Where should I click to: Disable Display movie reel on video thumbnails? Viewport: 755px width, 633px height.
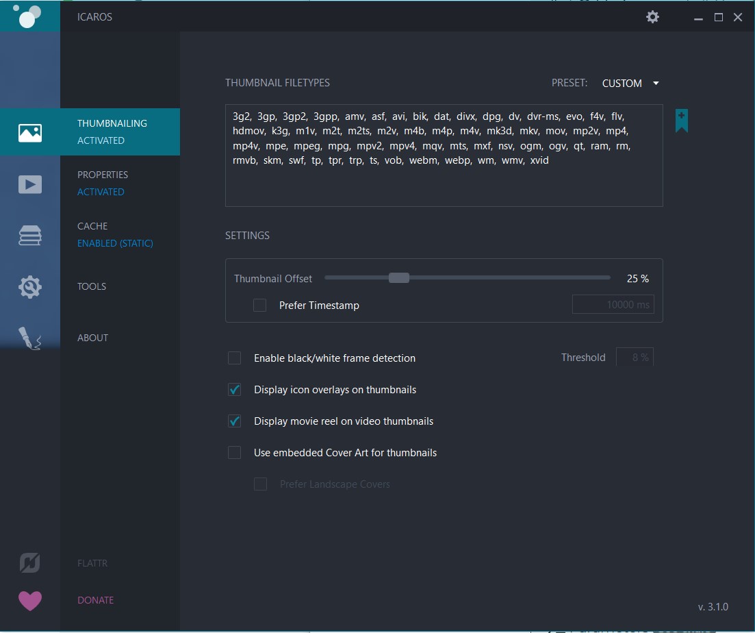235,421
